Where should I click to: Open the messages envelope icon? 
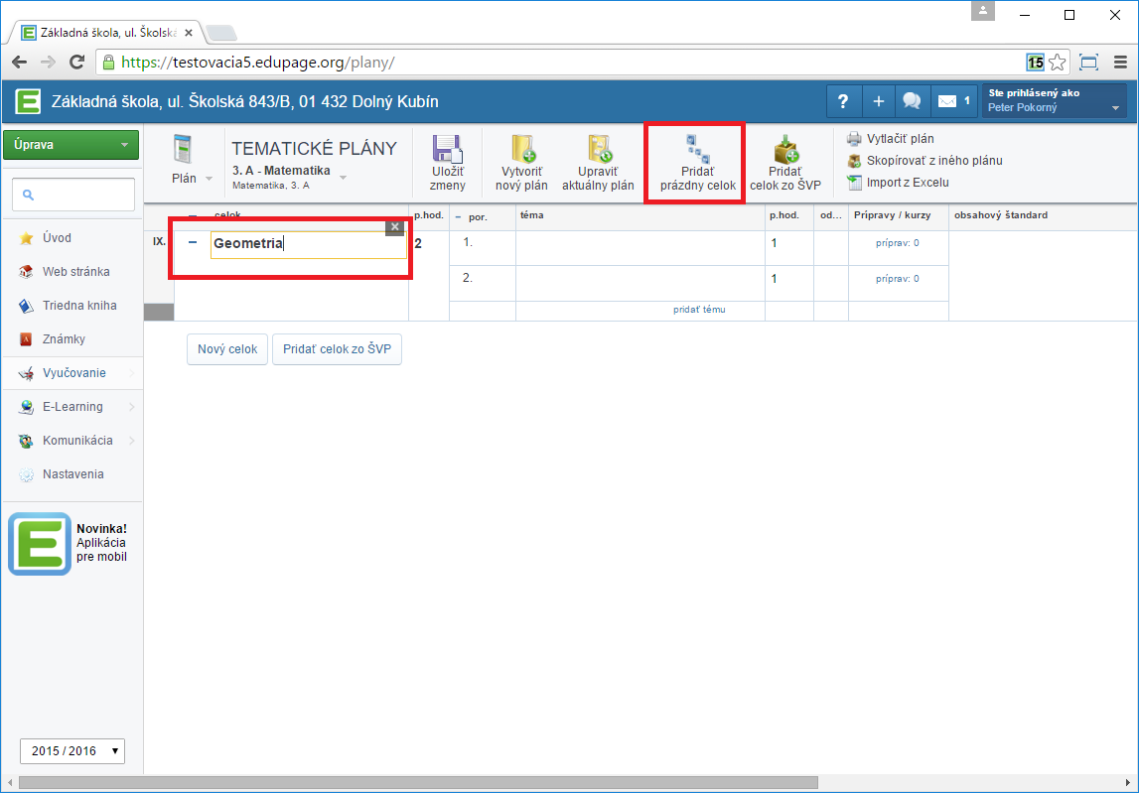point(947,101)
